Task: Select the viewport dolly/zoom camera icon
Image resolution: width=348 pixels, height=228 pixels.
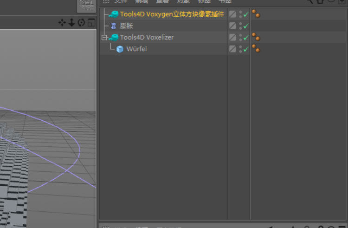Action: pos(71,22)
